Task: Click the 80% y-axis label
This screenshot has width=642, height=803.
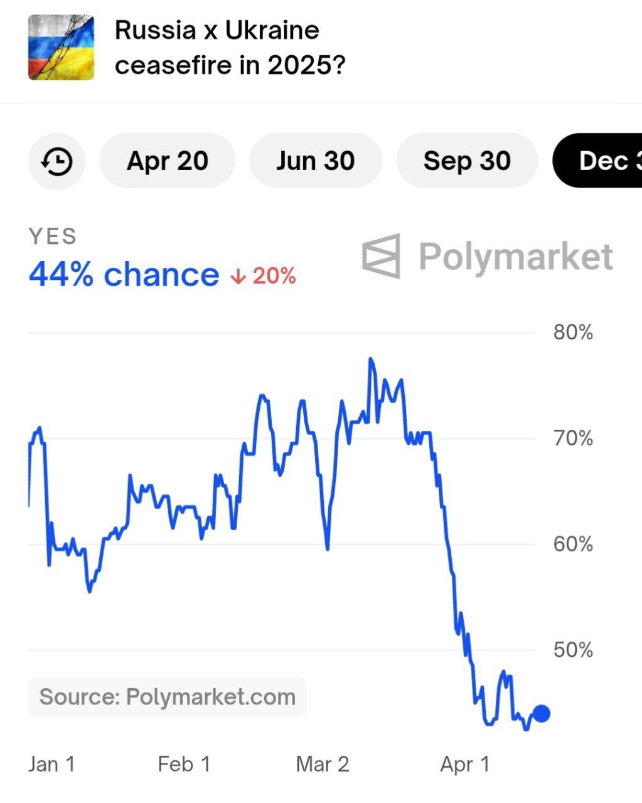Action: click(x=573, y=332)
